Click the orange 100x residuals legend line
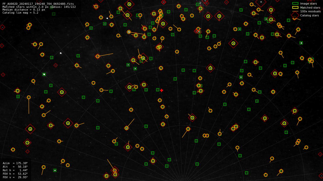The height and width of the screenshot is (181, 323). [295, 11]
